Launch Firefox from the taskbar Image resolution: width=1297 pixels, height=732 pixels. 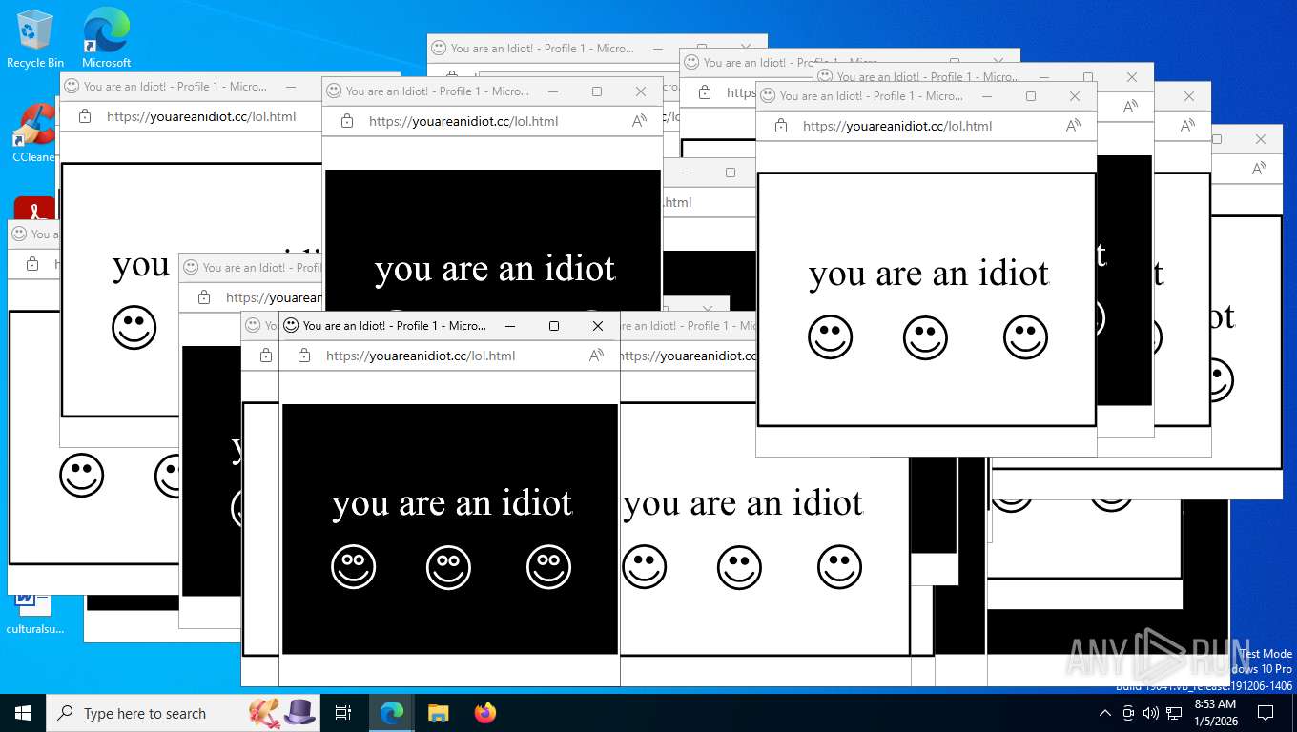(x=485, y=713)
